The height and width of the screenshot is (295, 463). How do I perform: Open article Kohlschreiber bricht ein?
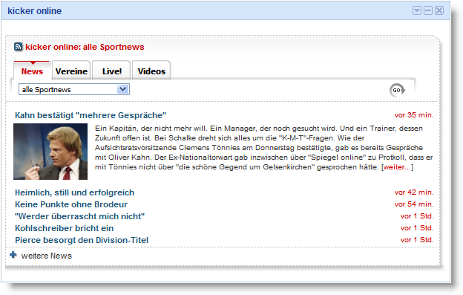point(64,228)
